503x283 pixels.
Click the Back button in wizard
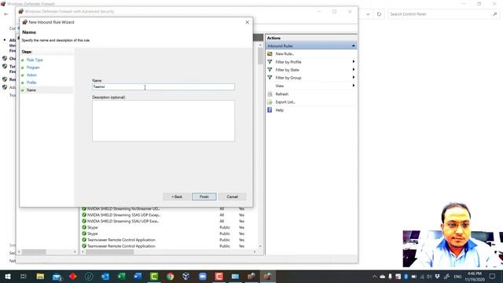click(176, 197)
